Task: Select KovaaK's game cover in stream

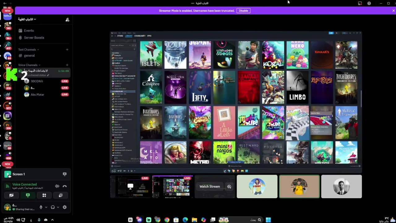Action: pyautogui.click(x=322, y=55)
